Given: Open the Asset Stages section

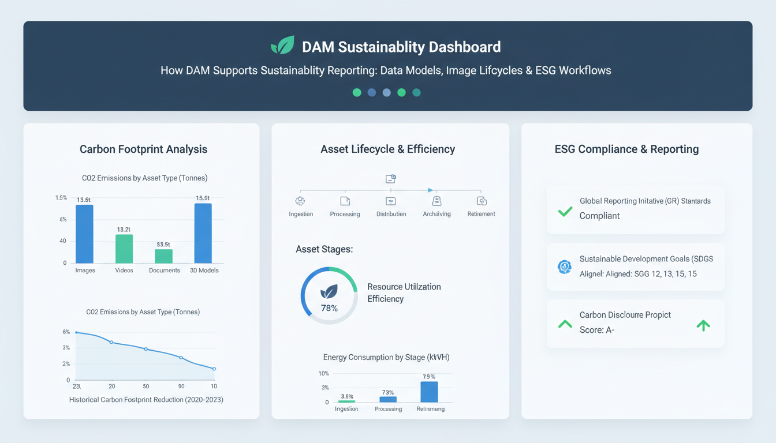Looking at the screenshot, I should click(x=324, y=249).
